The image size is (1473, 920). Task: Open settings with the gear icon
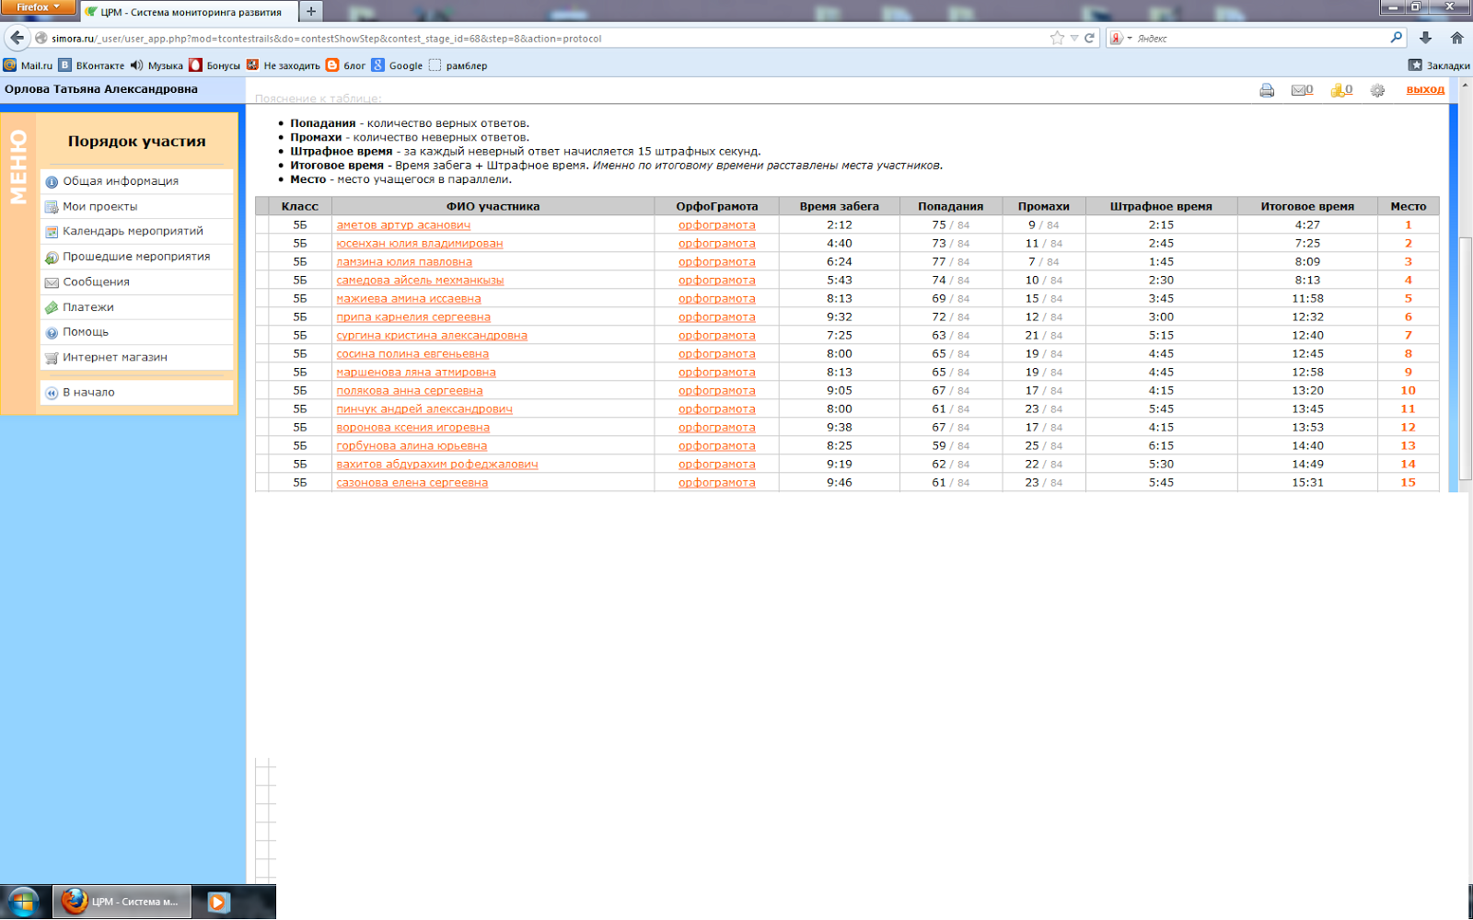1377,90
